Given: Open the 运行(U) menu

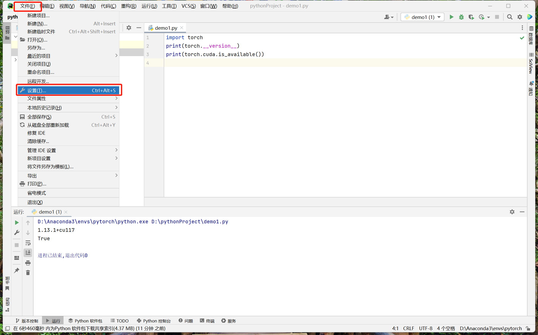Looking at the screenshot, I should click(149, 6).
